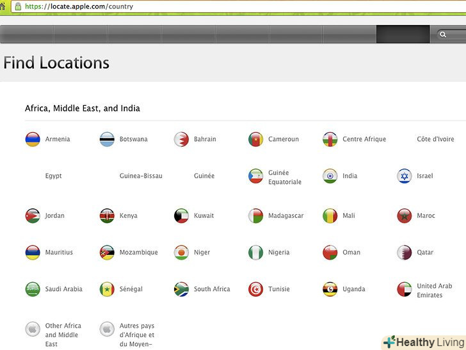Image resolution: width=466 pixels, height=350 pixels.
Task: Open the Côte d'Ivoire link
Action: (x=435, y=139)
